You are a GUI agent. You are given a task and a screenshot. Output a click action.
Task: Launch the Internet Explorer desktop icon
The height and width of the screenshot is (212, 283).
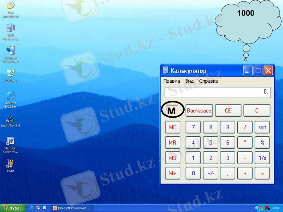point(11,96)
